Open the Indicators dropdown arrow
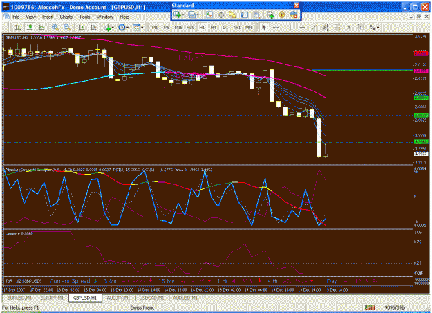The image size is (432, 313). coord(113,27)
